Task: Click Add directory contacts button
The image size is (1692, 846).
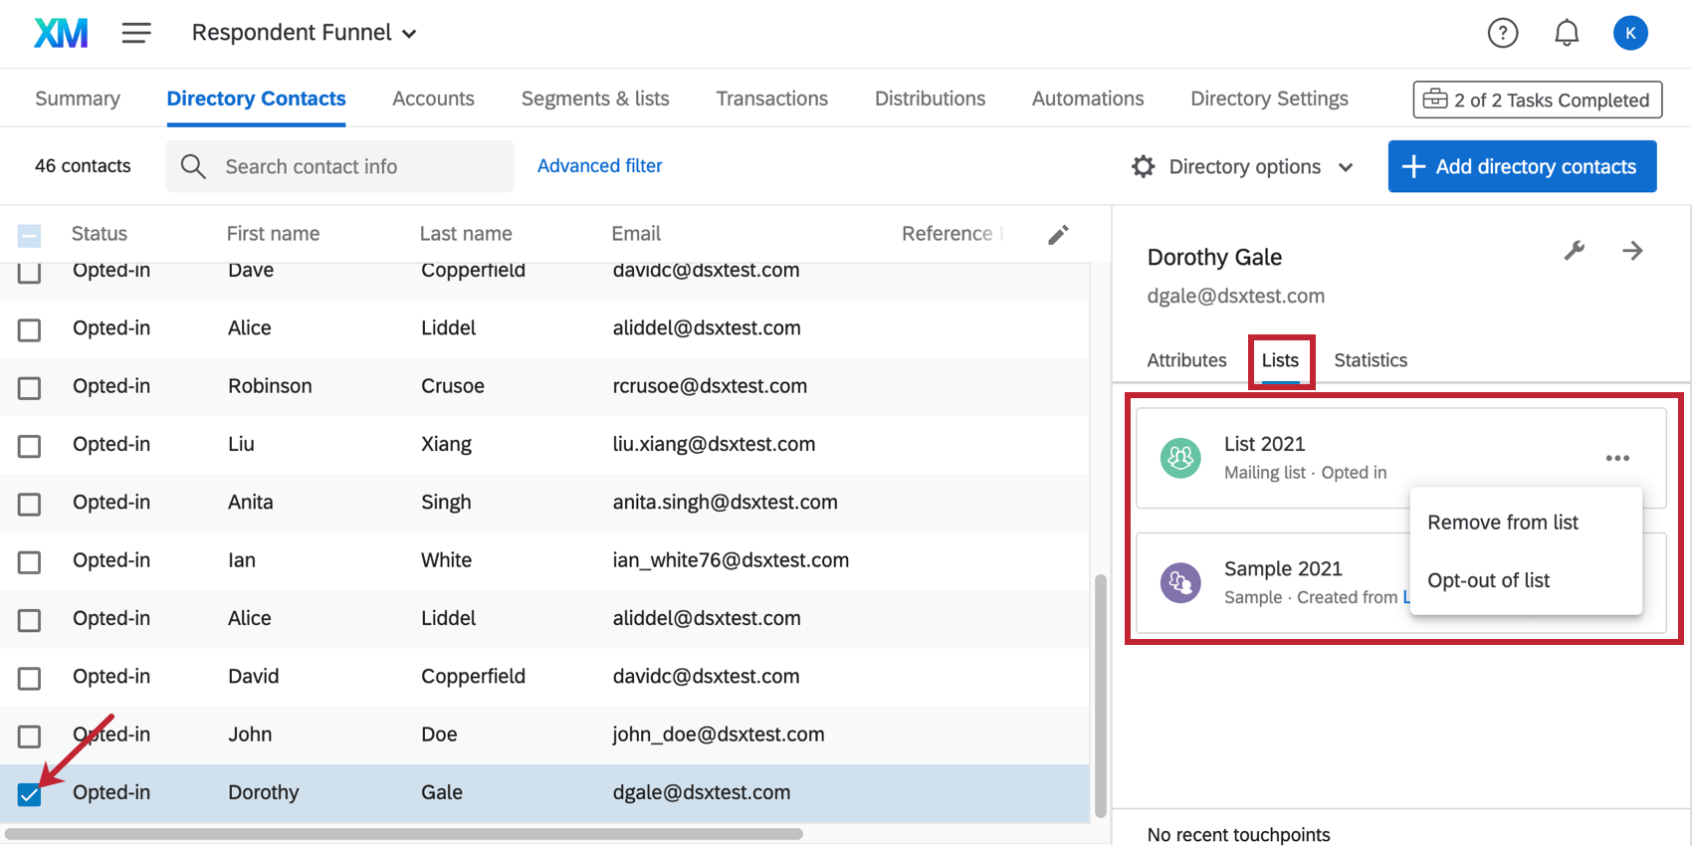Action: click(1521, 166)
